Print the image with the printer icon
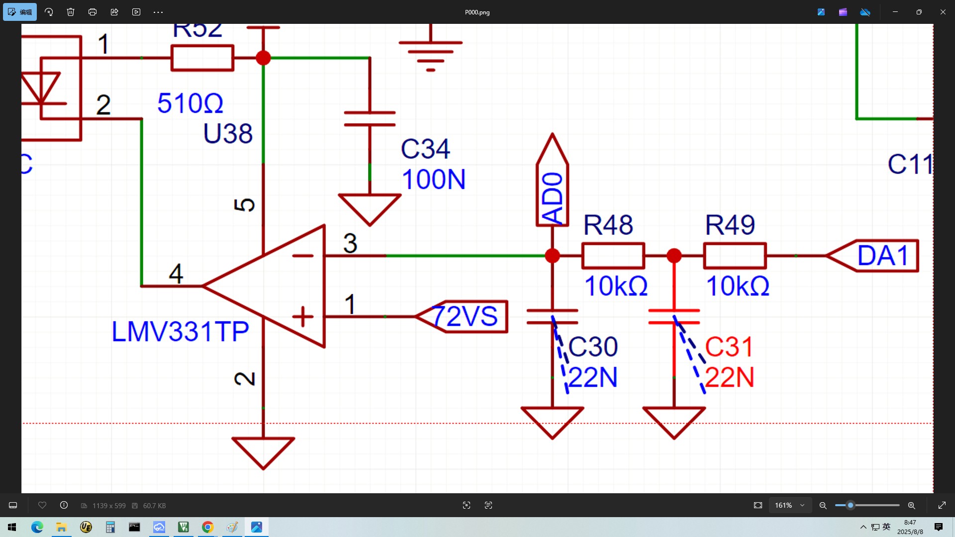The image size is (955, 537). (93, 12)
